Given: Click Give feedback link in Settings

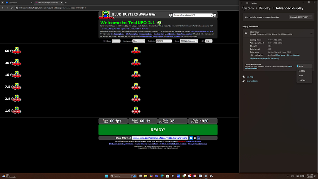Looking at the screenshot, I should tap(252, 81).
